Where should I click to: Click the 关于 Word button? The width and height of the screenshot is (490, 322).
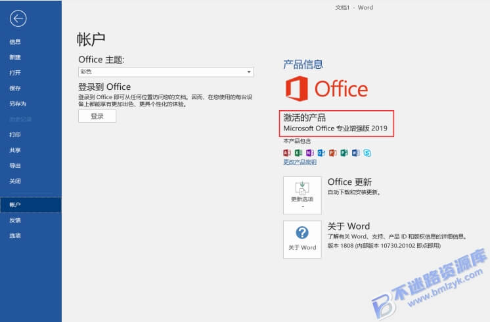coord(302,239)
